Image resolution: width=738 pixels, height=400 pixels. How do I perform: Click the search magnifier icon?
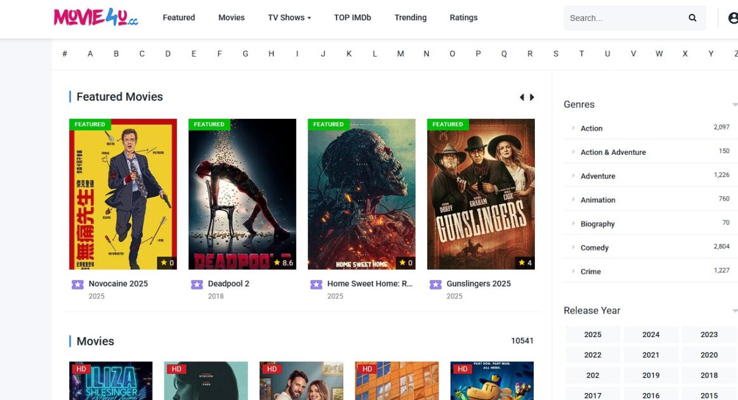pos(692,18)
